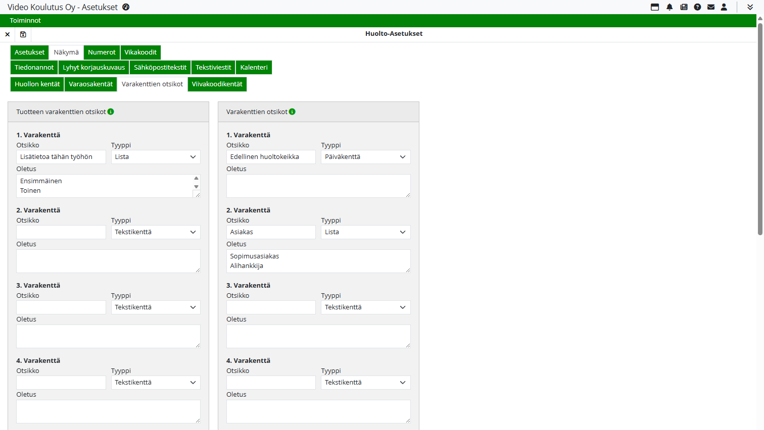Viewport: 764px width, 430px height.
Task: Expand the double chevron in the top right
Action: (x=750, y=7)
